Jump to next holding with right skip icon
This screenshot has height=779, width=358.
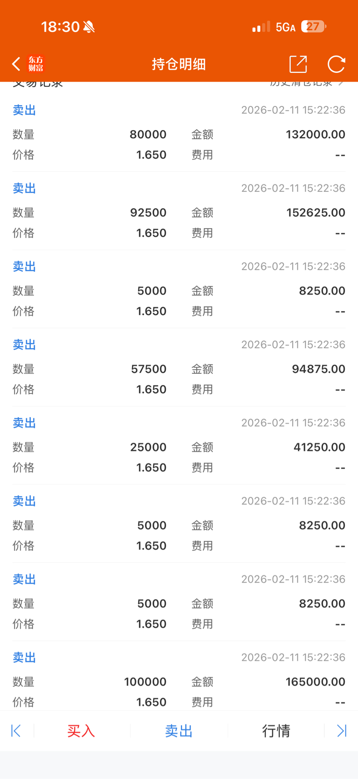point(342,730)
